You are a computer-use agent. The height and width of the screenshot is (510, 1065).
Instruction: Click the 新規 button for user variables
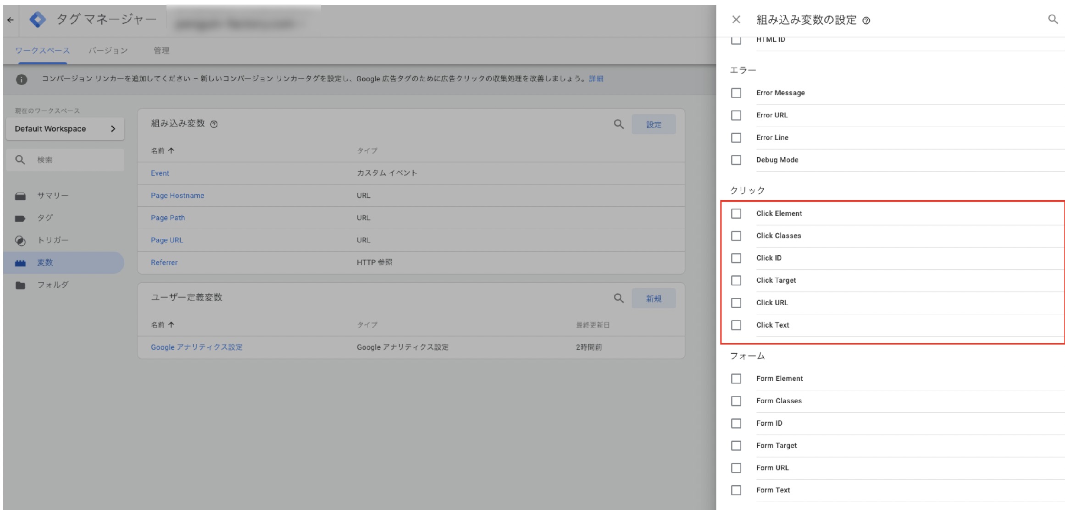(x=653, y=298)
